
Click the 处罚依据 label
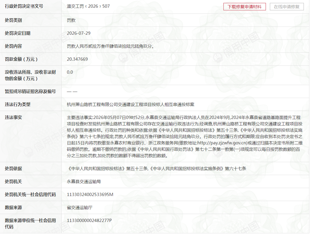click(13, 169)
